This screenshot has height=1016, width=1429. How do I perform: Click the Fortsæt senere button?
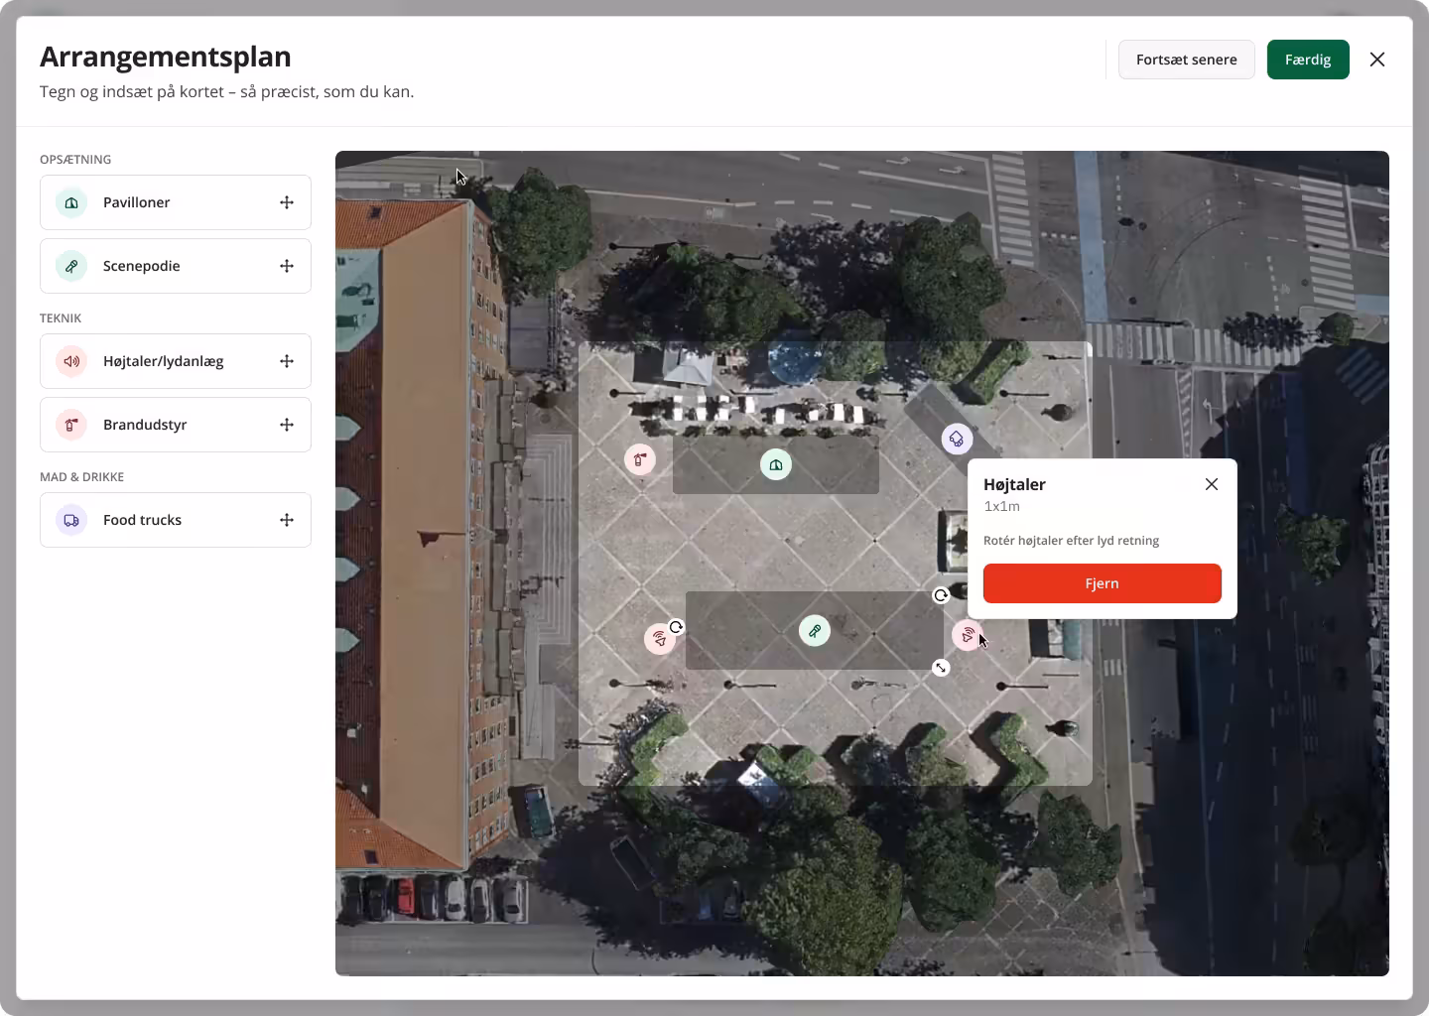click(1186, 60)
